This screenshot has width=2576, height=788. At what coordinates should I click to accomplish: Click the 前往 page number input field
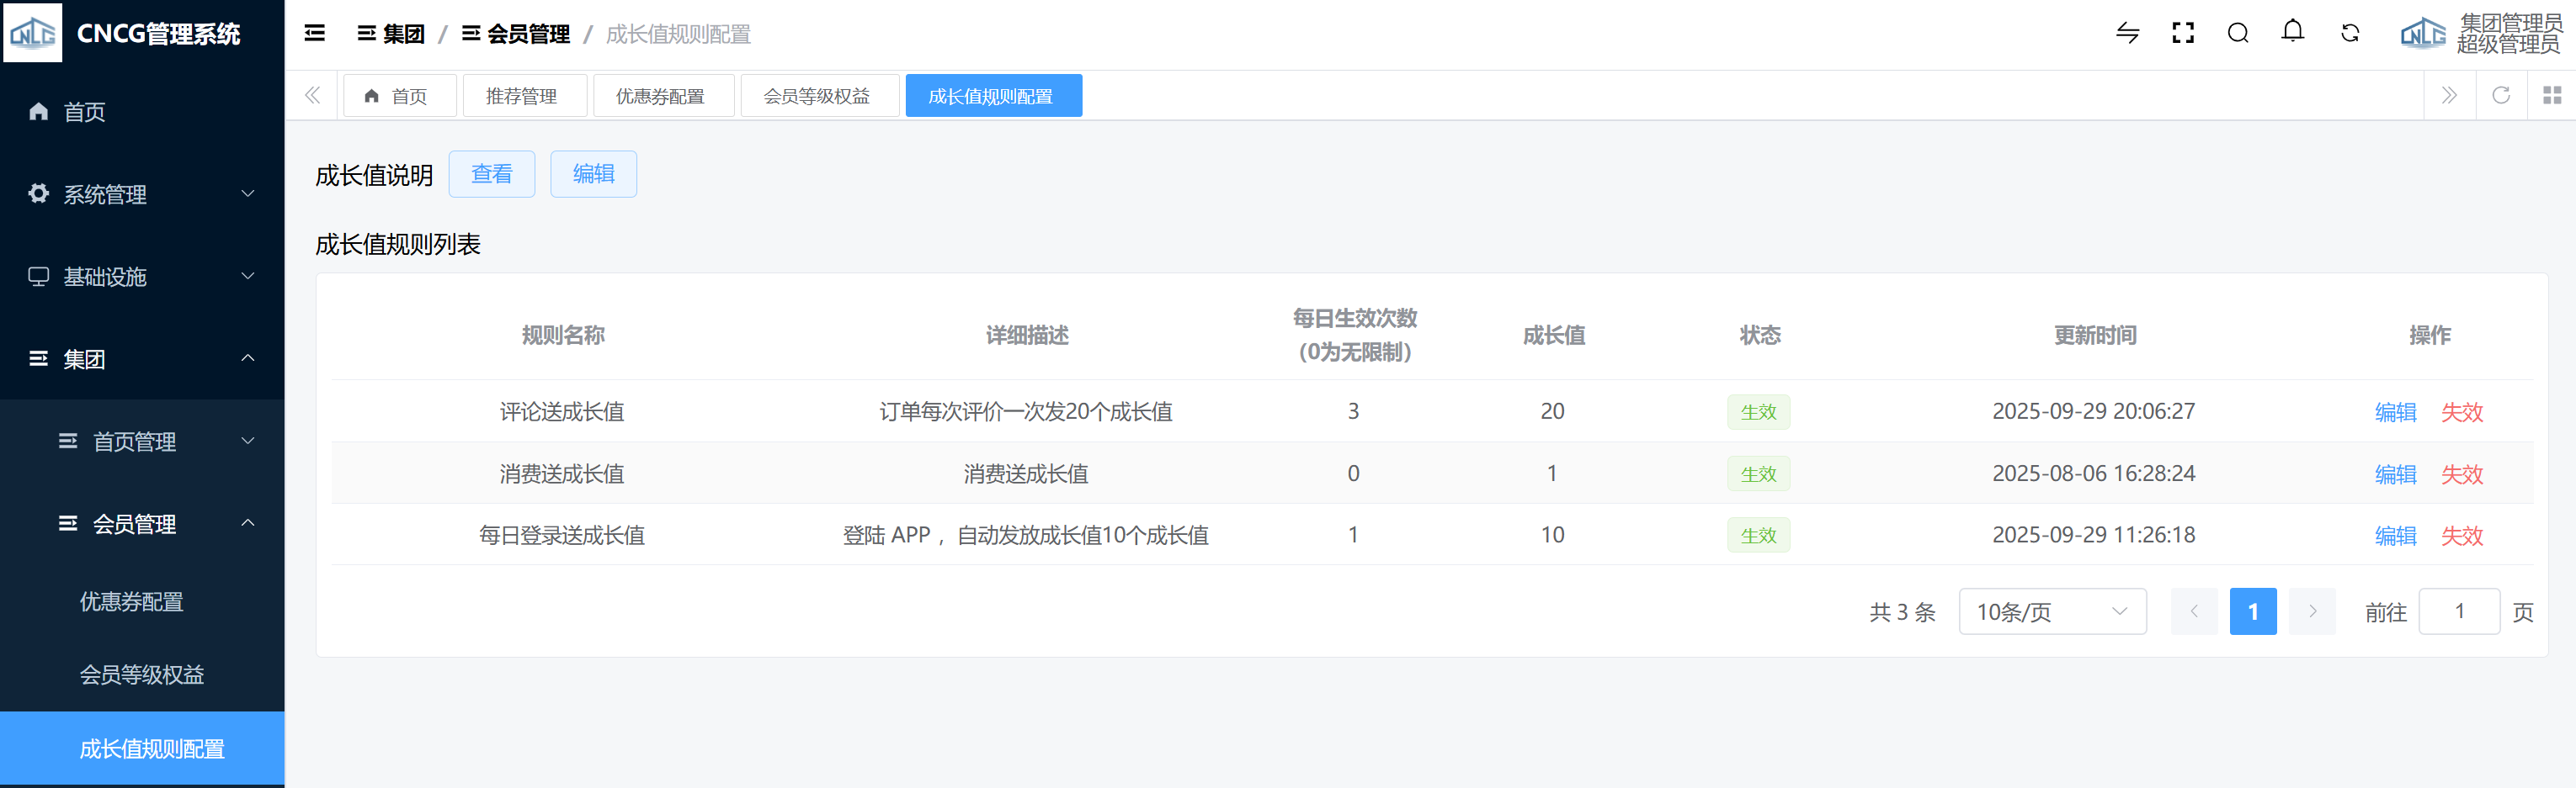point(2458,611)
